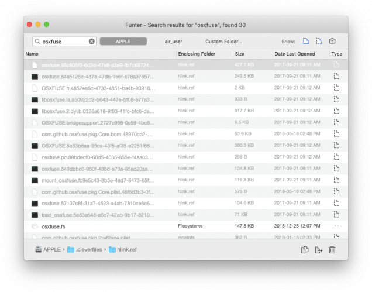Delete selected file with trash icon
372x292 pixels.
pos(332,250)
